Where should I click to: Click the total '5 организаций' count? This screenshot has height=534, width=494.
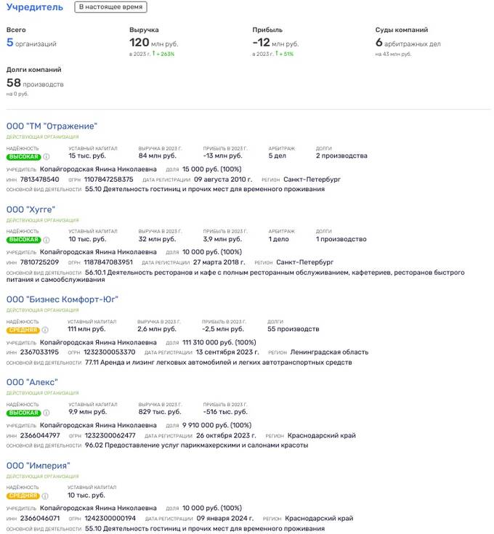[x=31, y=44]
